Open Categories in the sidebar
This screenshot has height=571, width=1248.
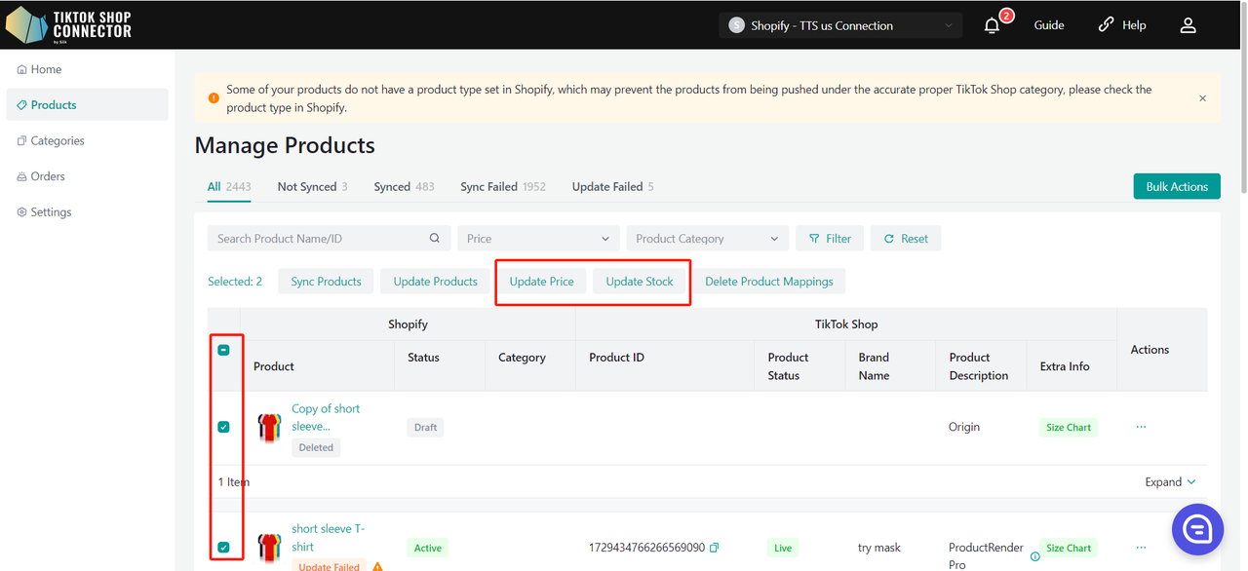pyautogui.click(x=58, y=140)
